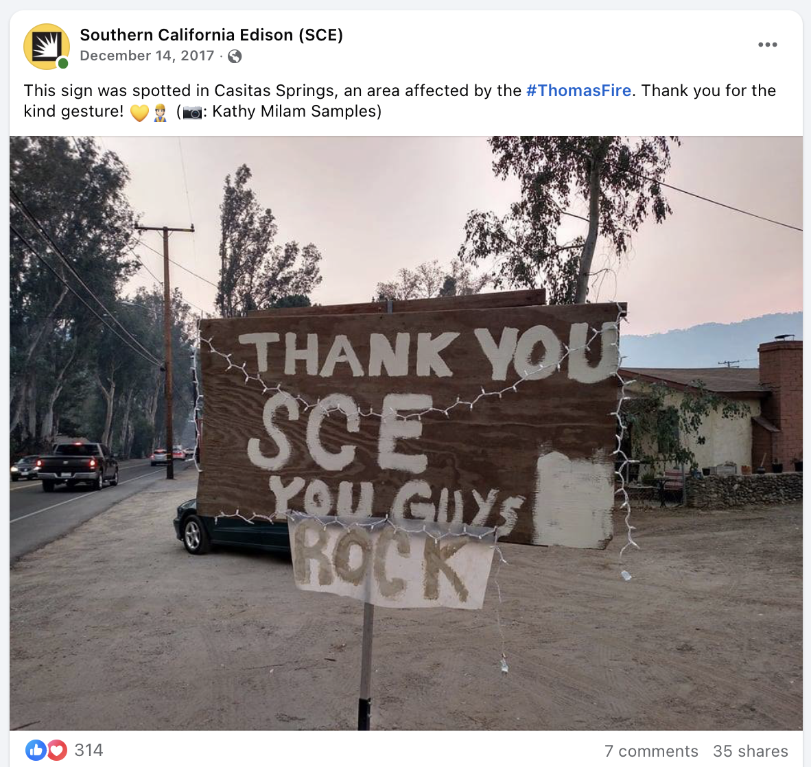Click the yellow heart emoji in post
The image size is (811, 767).
[139, 113]
